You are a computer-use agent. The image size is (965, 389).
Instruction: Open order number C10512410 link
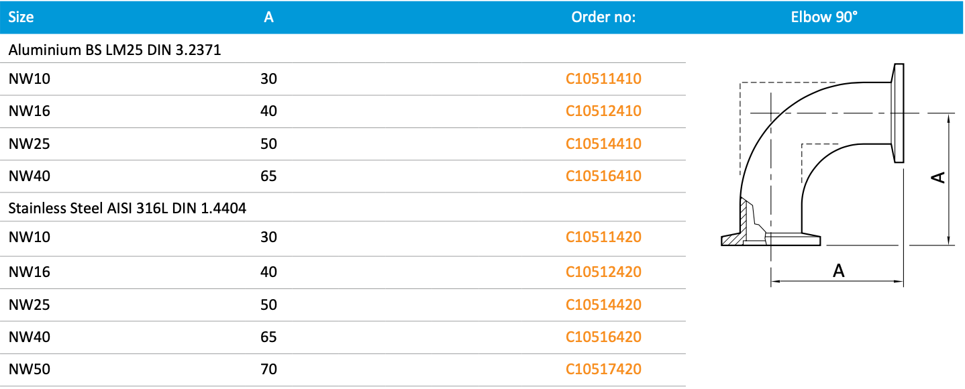[603, 111]
